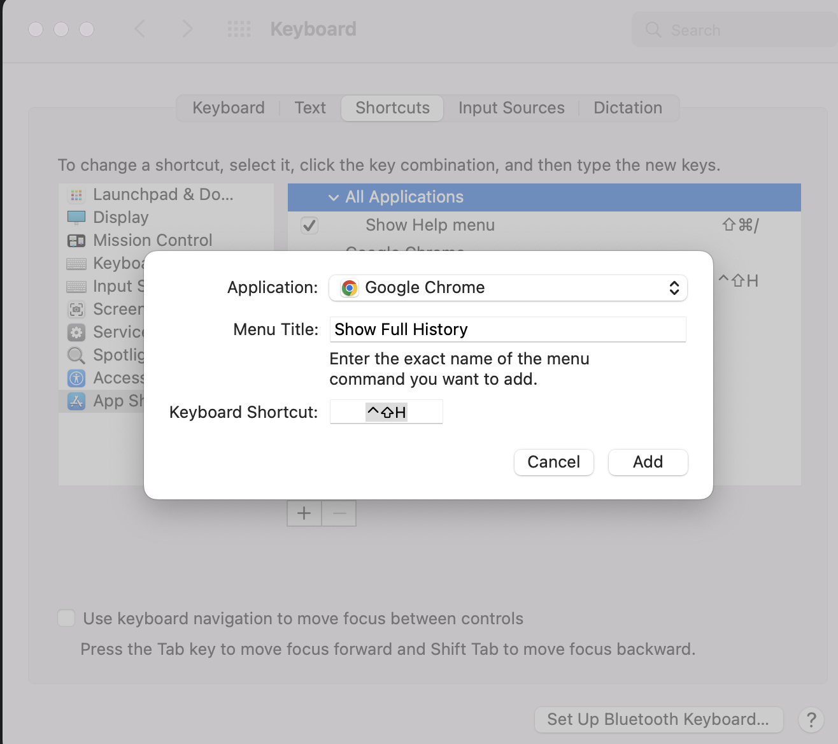The height and width of the screenshot is (744, 838).
Task: Collapse the All Applications group chevron
Action: [334, 197]
